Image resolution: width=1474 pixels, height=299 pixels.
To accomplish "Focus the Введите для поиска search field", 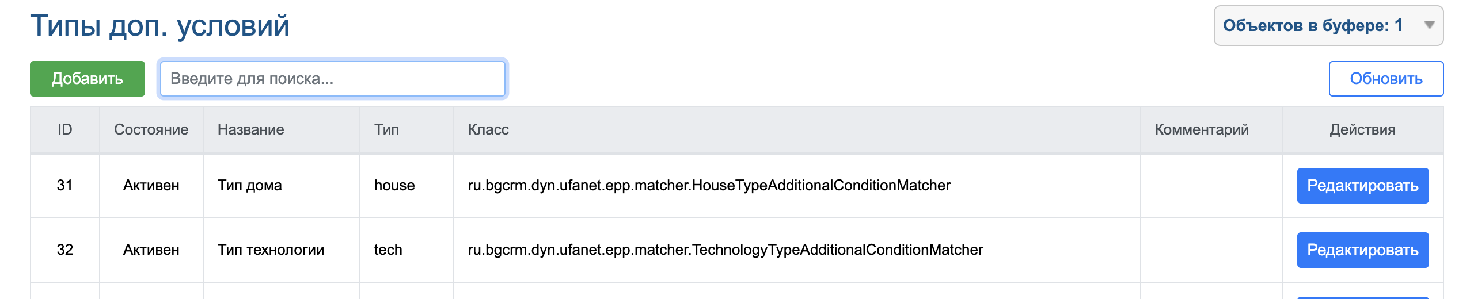I will 333,79.
